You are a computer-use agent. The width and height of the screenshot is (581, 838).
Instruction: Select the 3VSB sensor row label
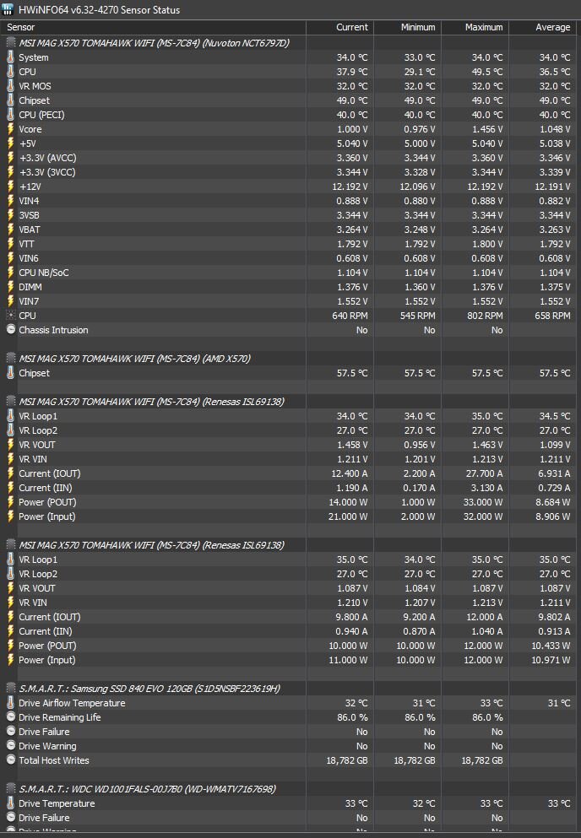29,215
